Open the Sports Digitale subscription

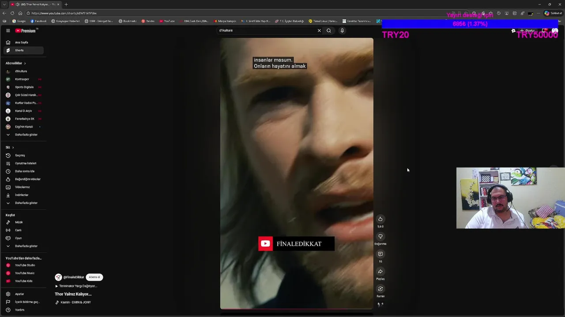click(x=23, y=87)
